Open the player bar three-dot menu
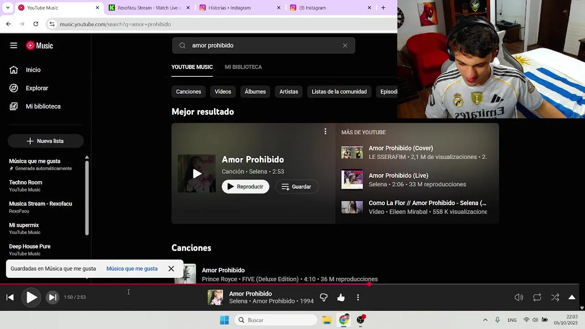Image resolution: width=585 pixels, height=329 pixels. tap(358, 297)
